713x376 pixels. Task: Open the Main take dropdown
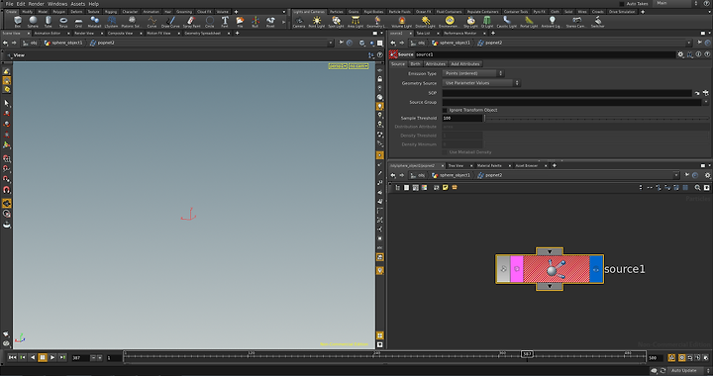click(x=676, y=3)
